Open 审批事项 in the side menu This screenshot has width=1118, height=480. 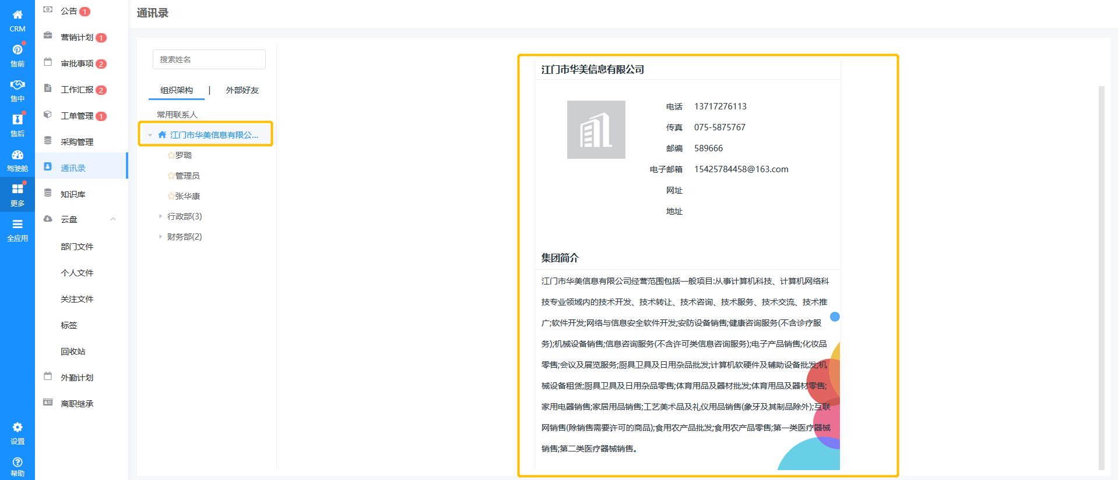[77, 63]
